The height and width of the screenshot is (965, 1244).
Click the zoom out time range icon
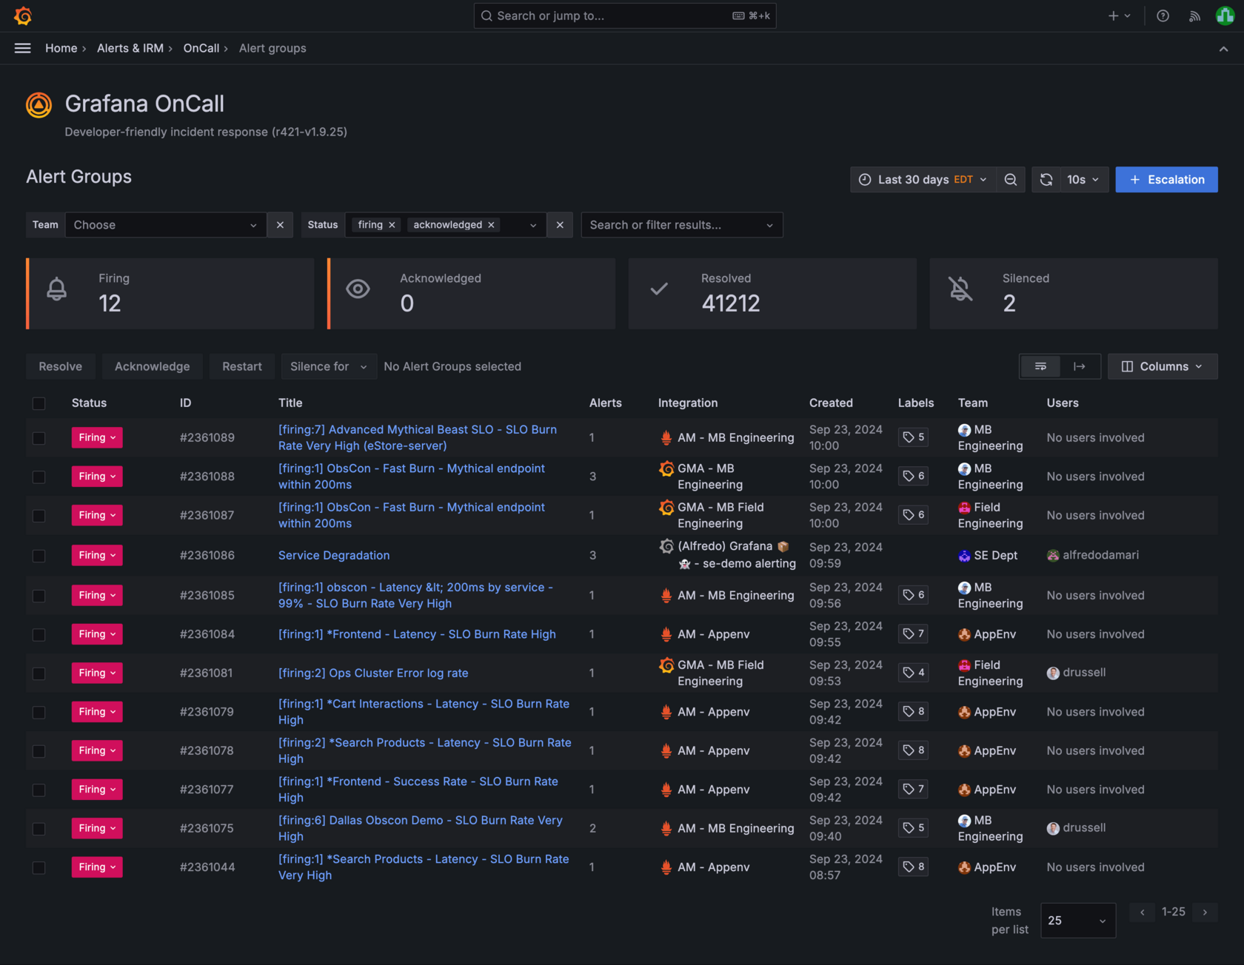(x=1011, y=180)
